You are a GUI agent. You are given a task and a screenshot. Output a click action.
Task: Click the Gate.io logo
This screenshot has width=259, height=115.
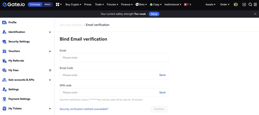(x=14, y=4)
